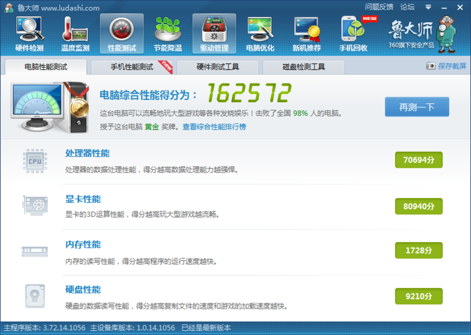Click 已经是最新版本 status text
Image resolution: width=471 pixels, height=335 pixels.
[x=206, y=328]
